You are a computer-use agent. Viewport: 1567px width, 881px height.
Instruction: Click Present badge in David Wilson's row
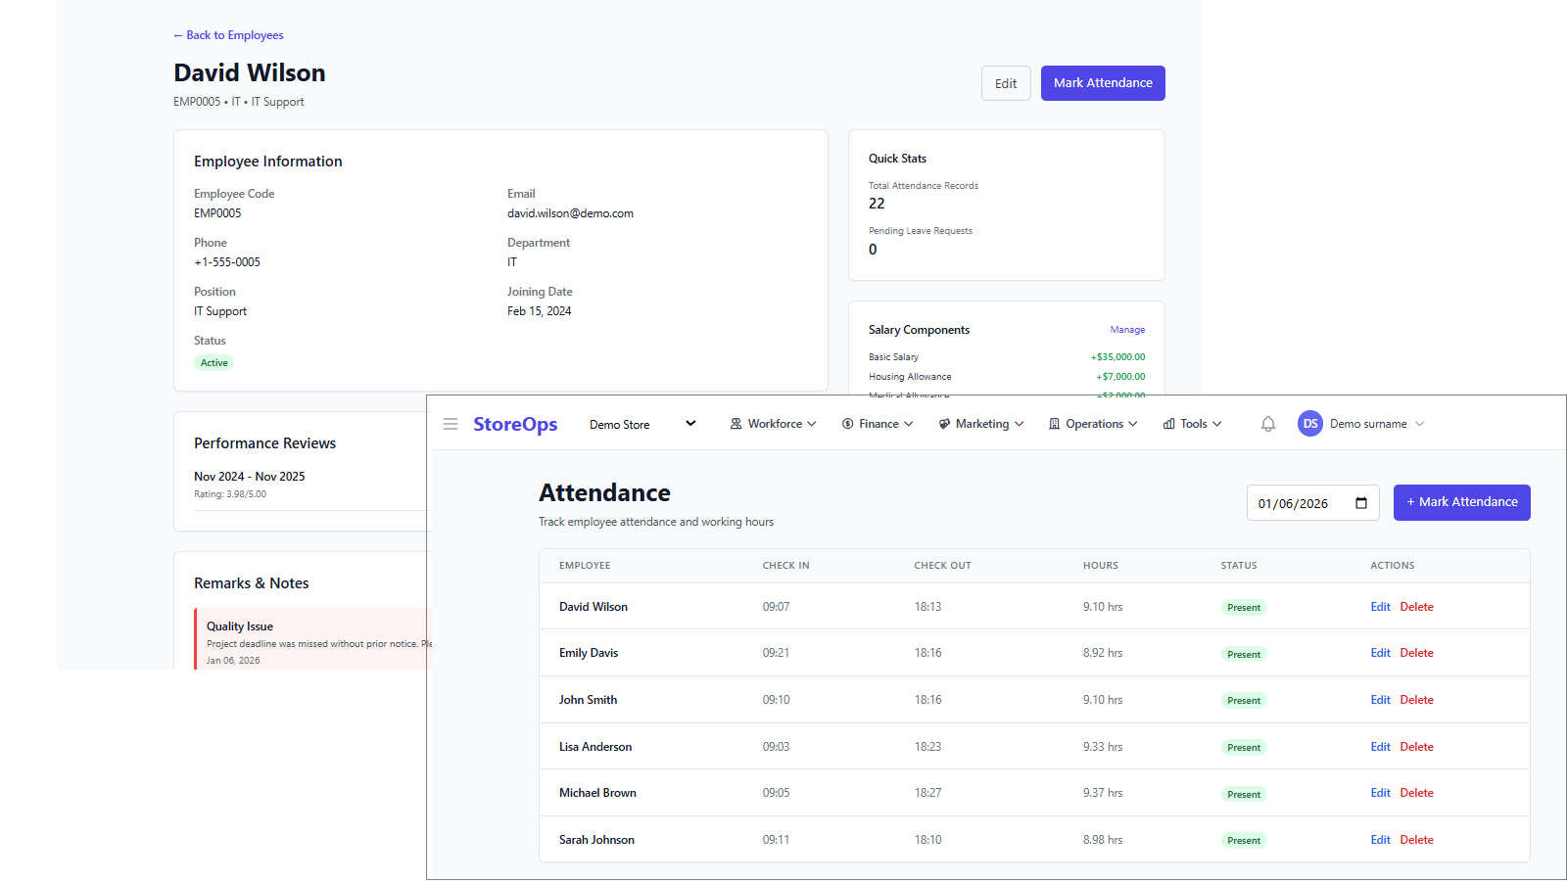[x=1244, y=608]
